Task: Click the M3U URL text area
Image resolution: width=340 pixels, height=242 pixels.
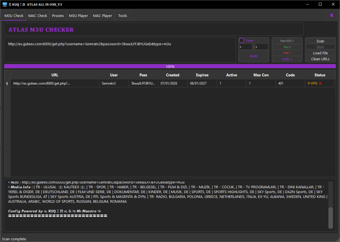Action: point(120,50)
